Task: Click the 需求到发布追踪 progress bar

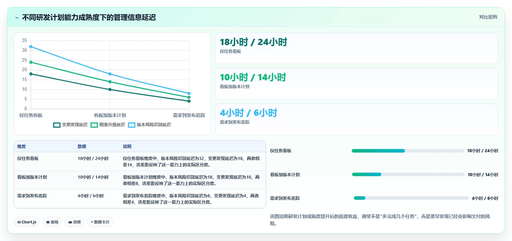Action: [411, 198]
